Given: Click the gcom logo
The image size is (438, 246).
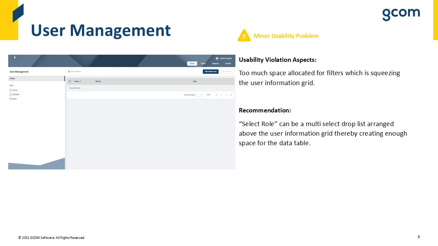Looking at the screenshot, I should [x=401, y=14].
